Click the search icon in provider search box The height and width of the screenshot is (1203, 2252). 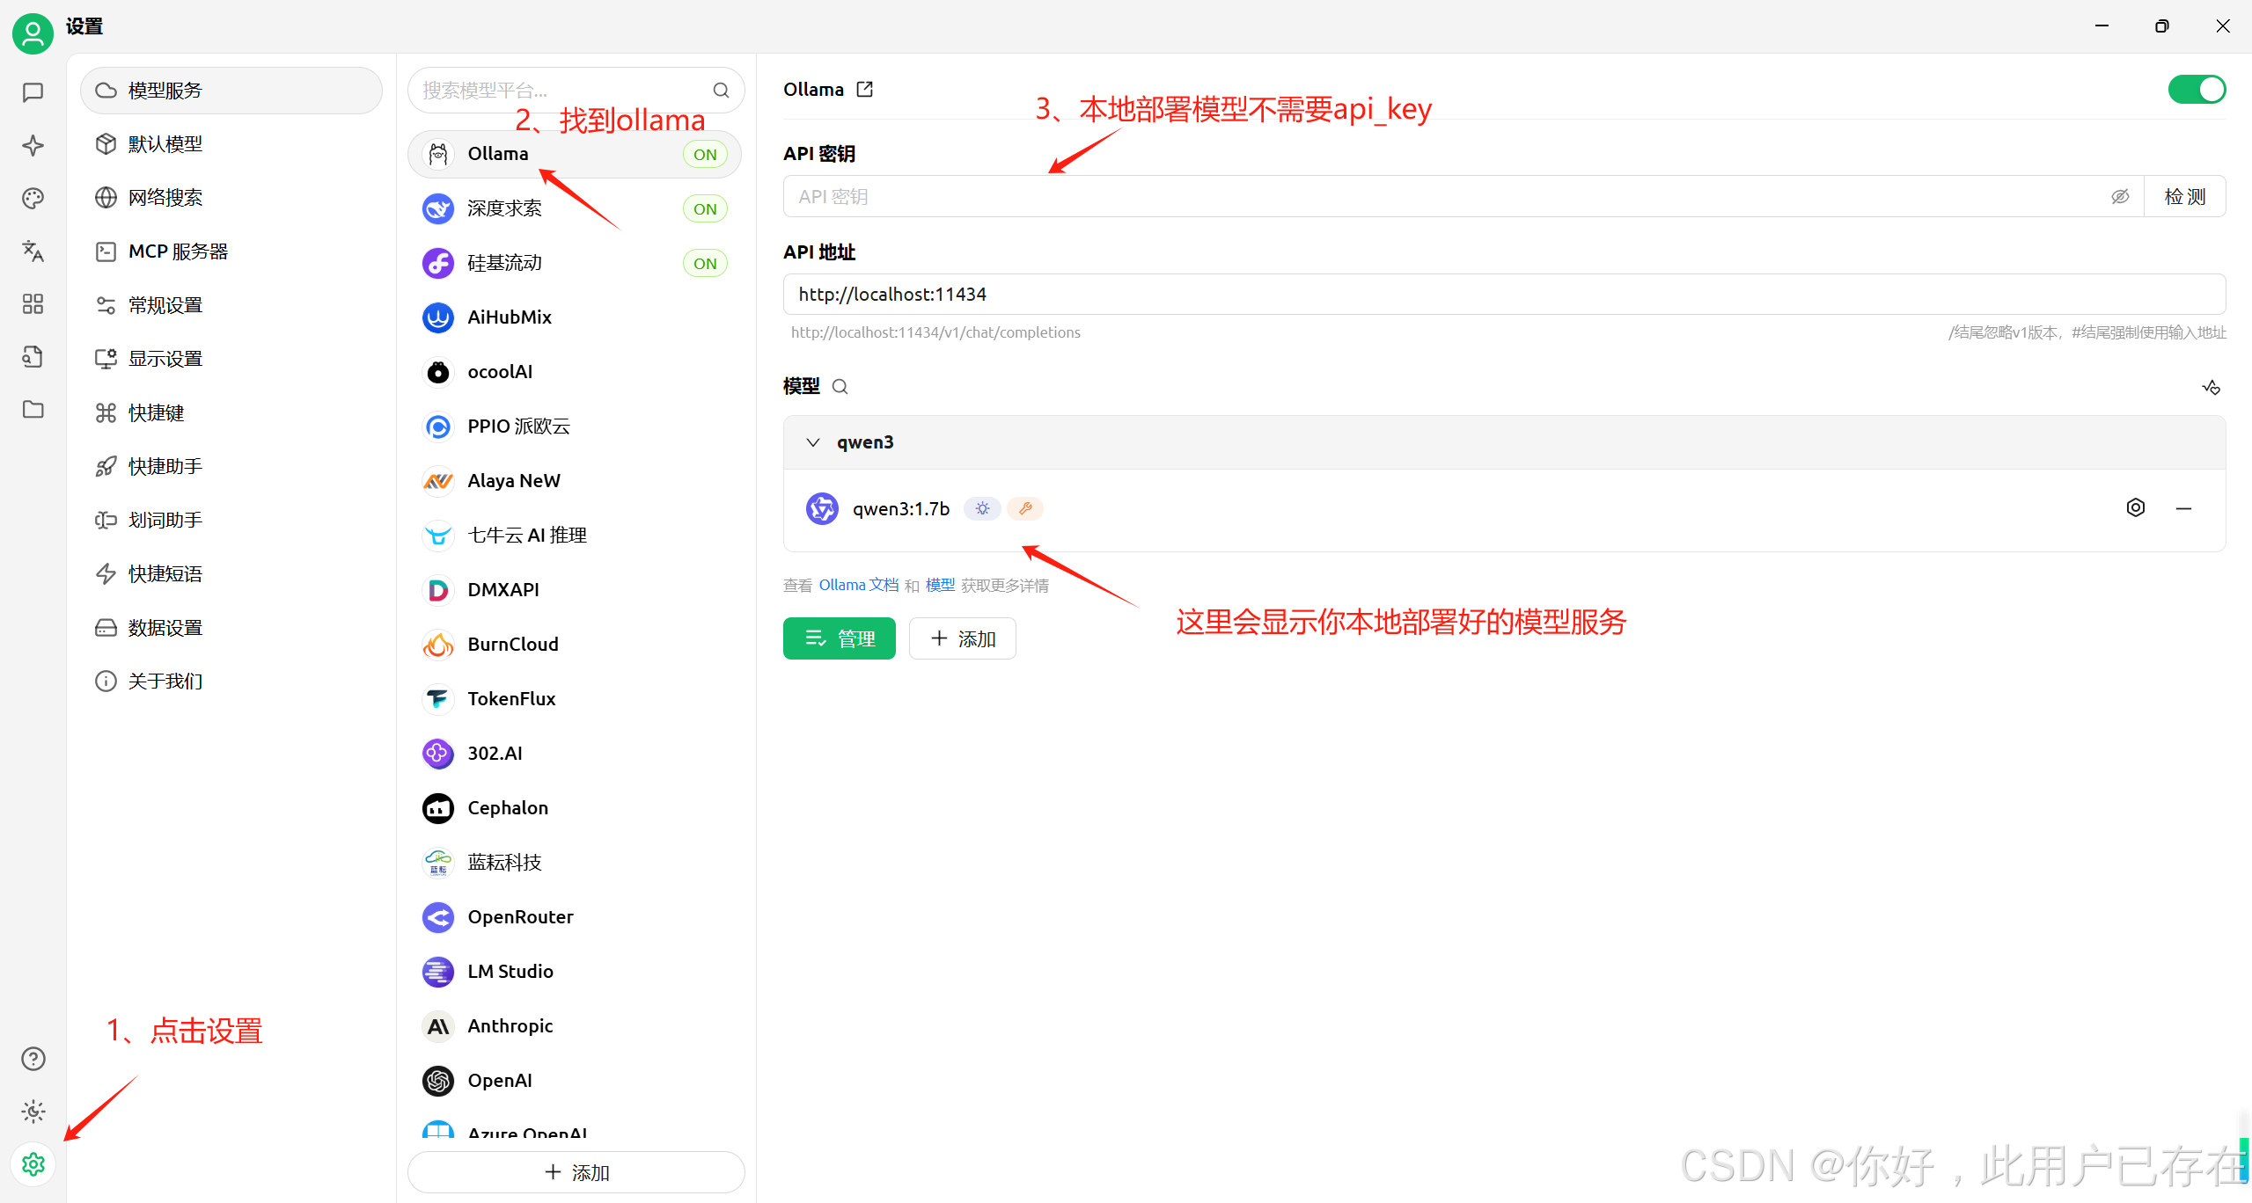click(x=721, y=90)
